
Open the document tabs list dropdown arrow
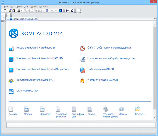(155, 19)
